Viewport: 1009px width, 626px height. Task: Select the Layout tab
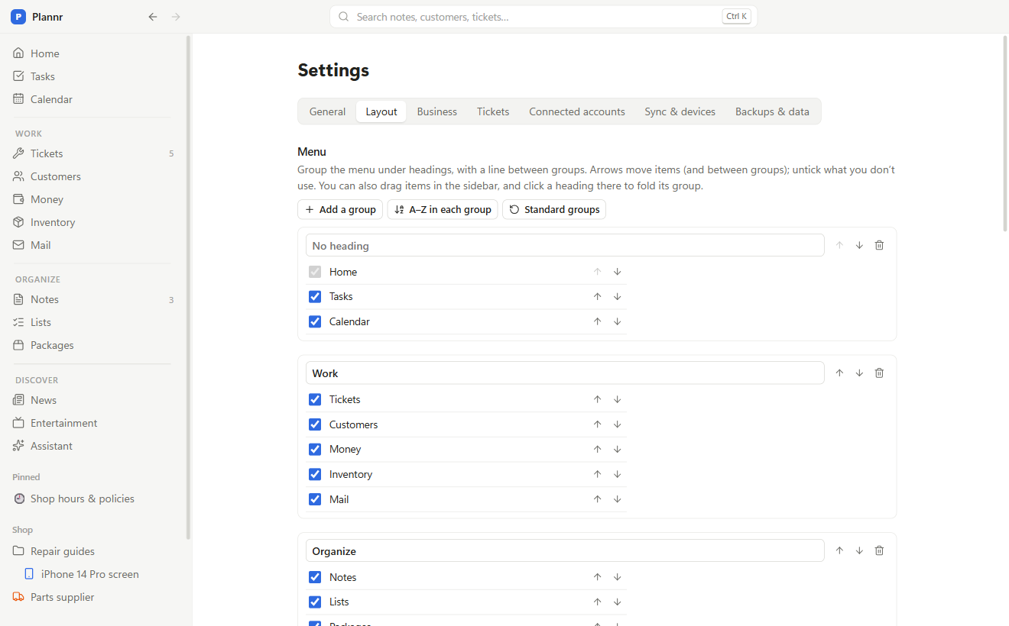click(381, 111)
